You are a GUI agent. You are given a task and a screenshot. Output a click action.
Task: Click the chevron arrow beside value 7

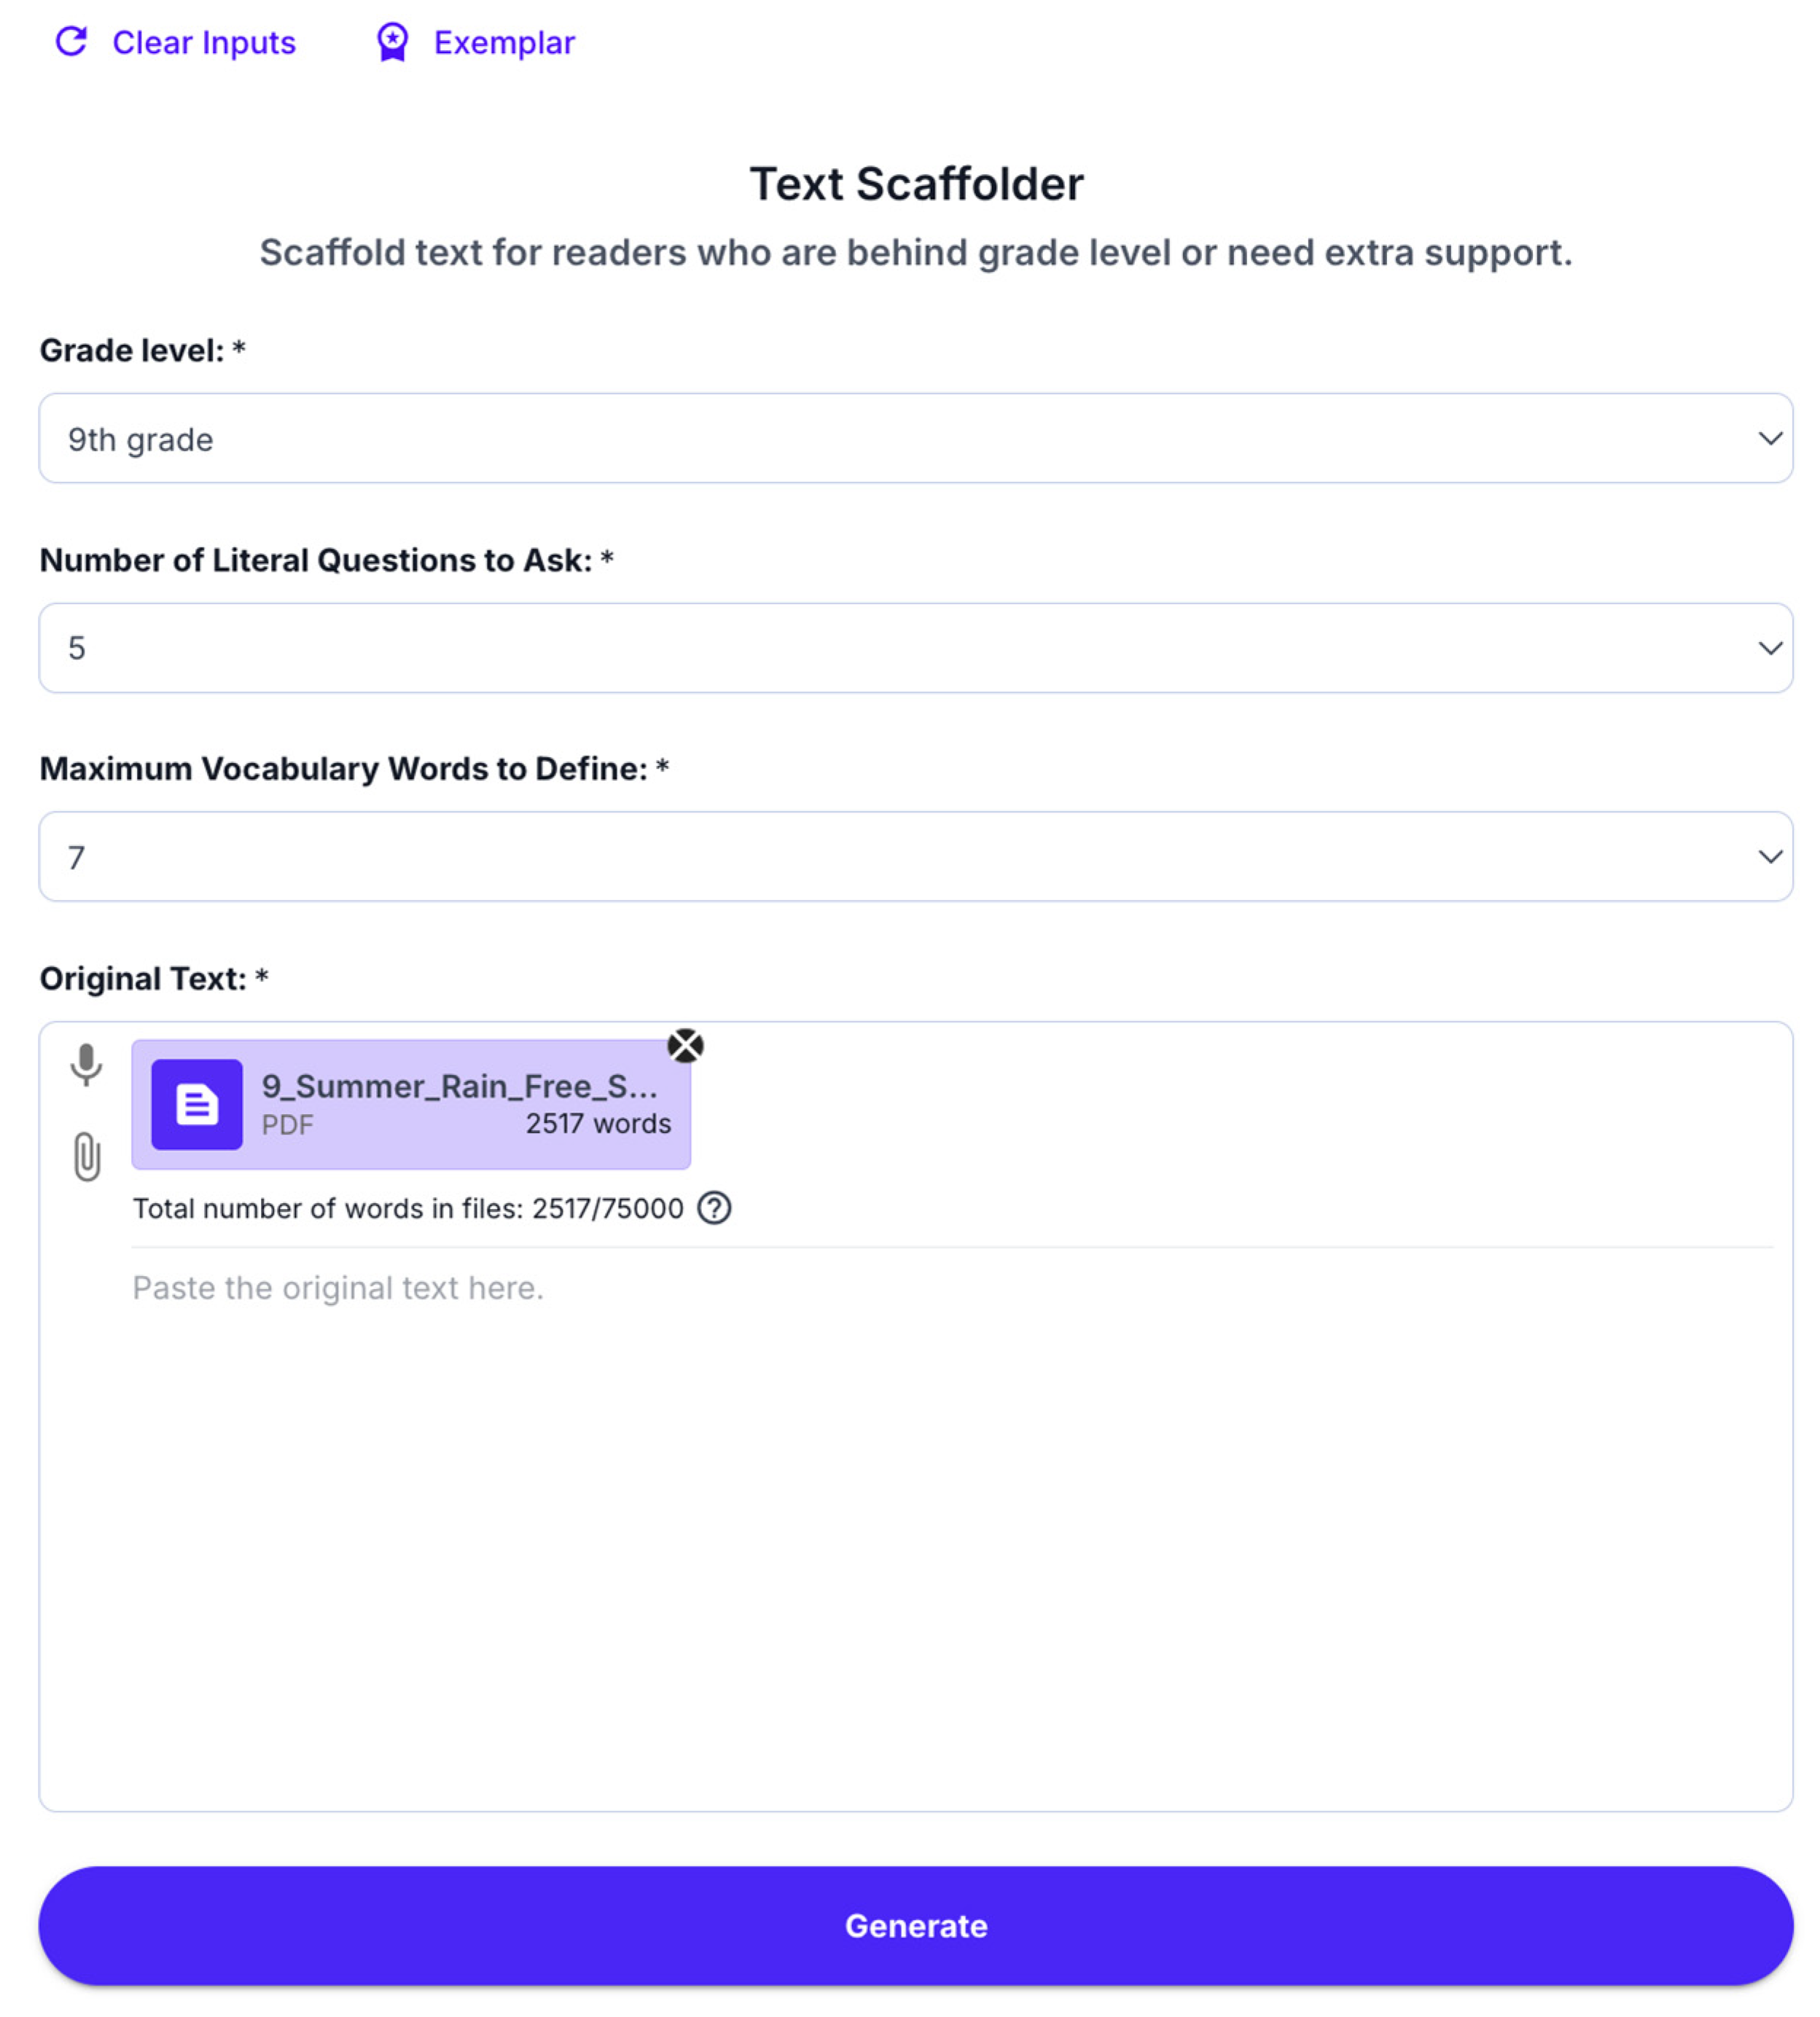[x=1769, y=857]
